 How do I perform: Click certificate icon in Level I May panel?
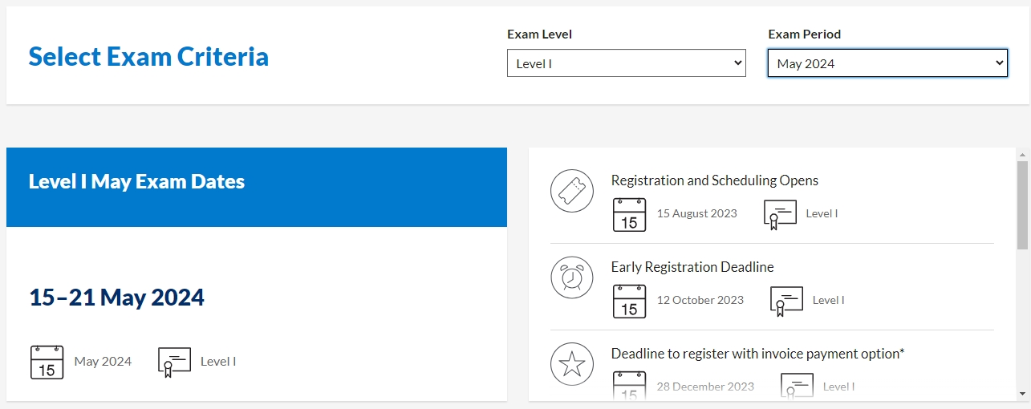174,362
